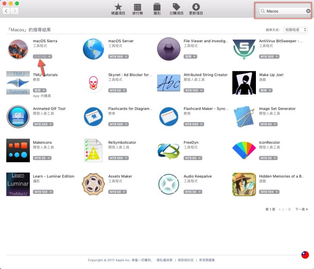314x269 pixels.
Task: Expand FreeDyn NT$ 60 dropdown arrow
Action: pyautogui.click(x=200, y=158)
